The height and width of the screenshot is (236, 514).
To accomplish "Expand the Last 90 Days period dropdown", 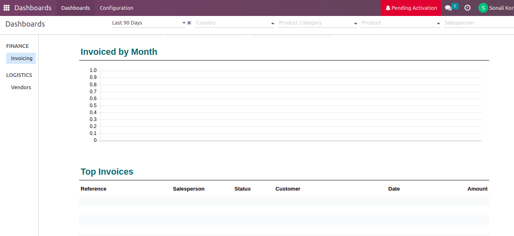I will (x=184, y=23).
